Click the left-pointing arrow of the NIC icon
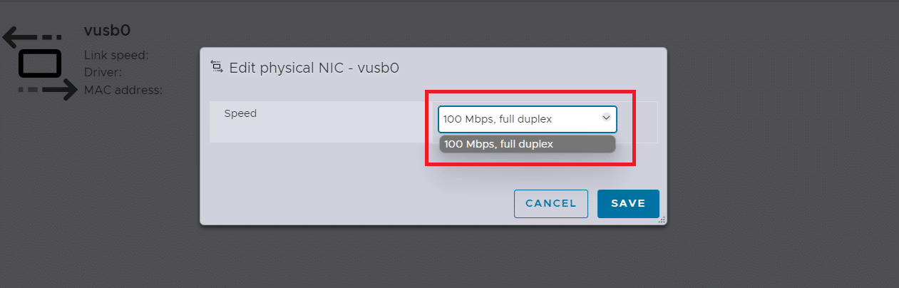The width and height of the screenshot is (899, 288). click(32, 37)
